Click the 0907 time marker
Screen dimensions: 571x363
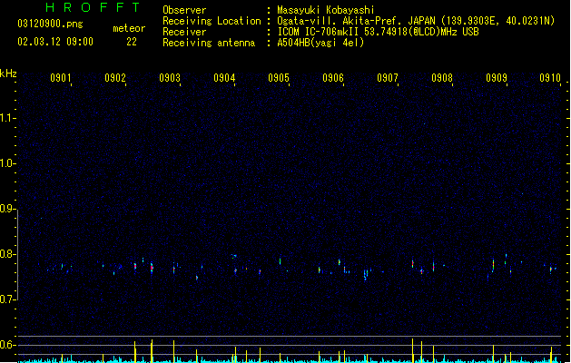[388, 78]
